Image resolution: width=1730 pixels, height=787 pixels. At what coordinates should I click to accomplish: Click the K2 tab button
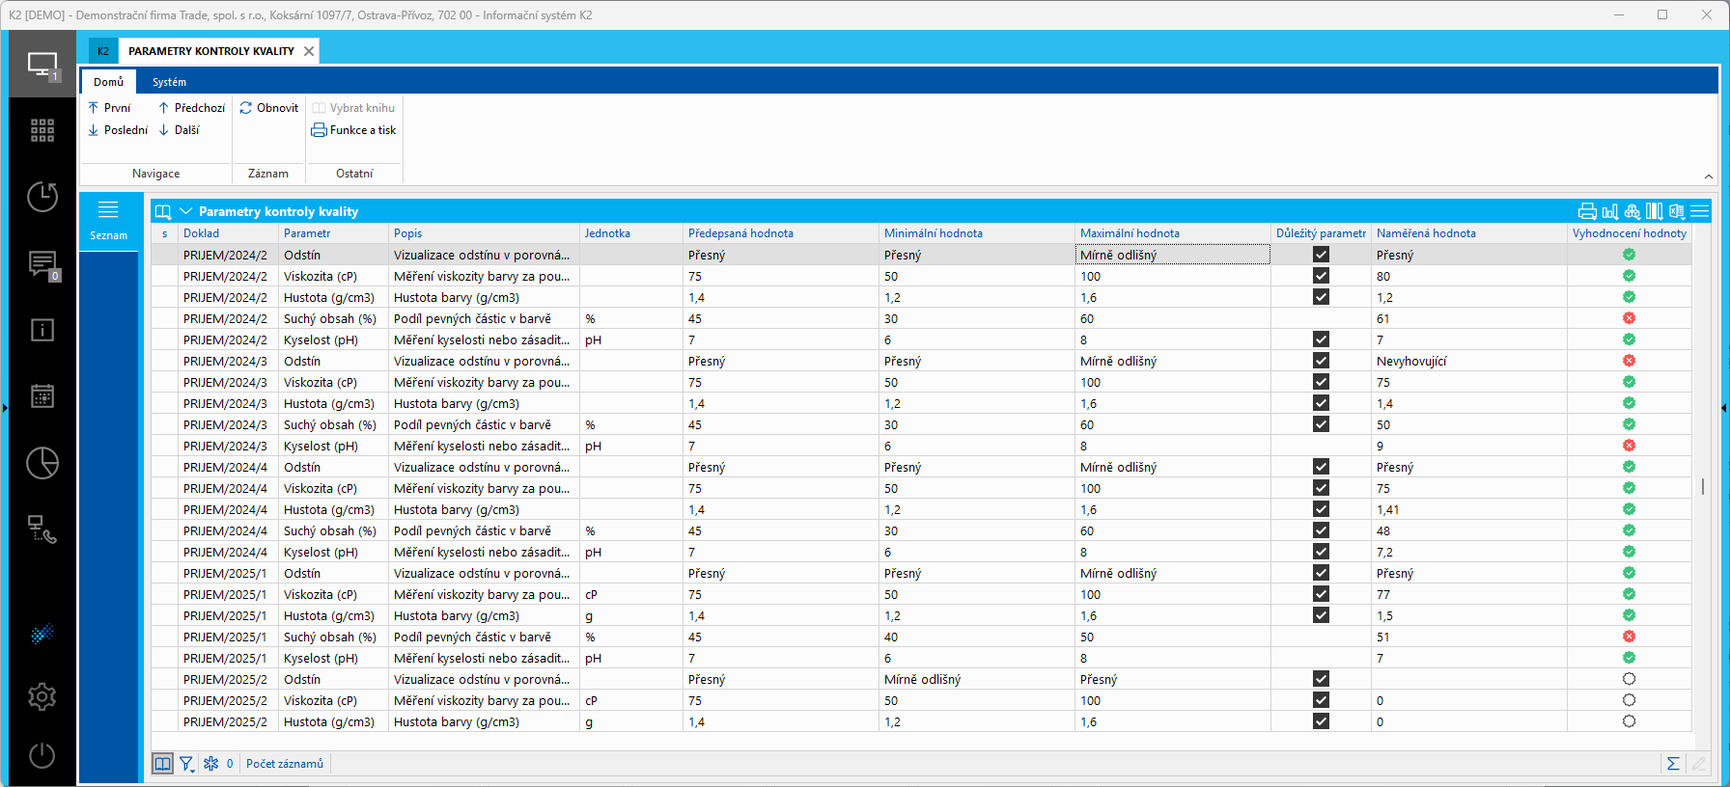tap(103, 51)
